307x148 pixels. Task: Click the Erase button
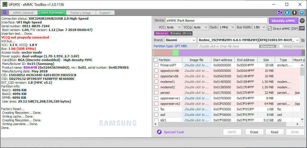[254, 132]
